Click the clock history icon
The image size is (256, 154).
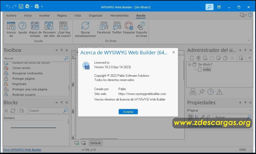coord(210,92)
